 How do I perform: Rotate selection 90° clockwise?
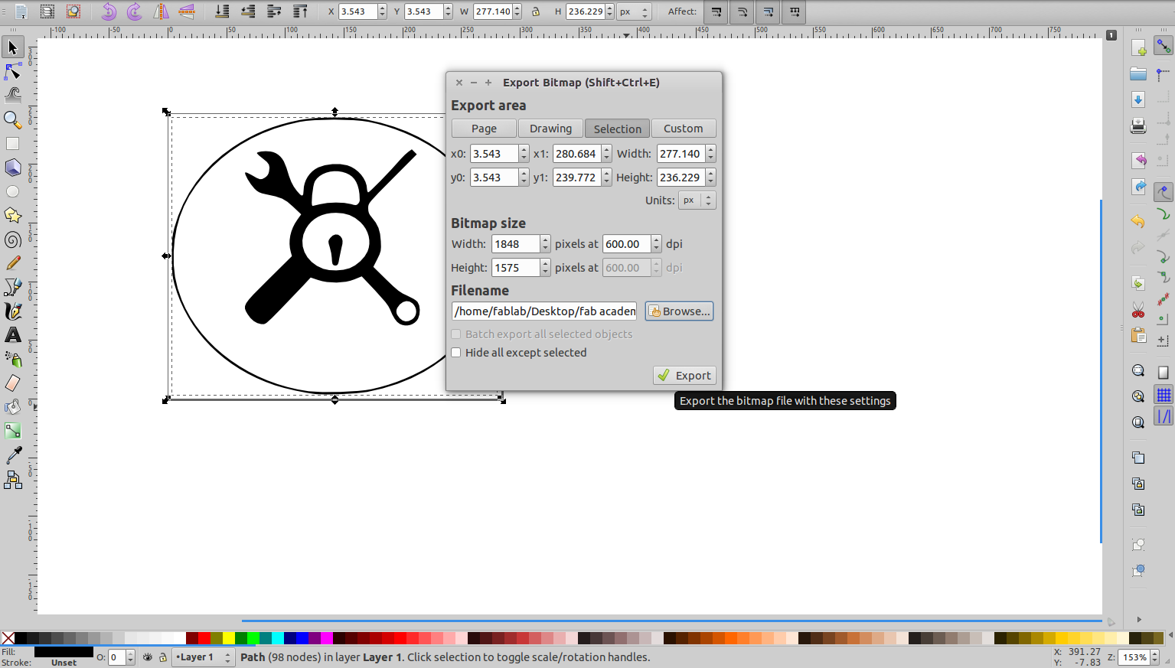click(135, 11)
